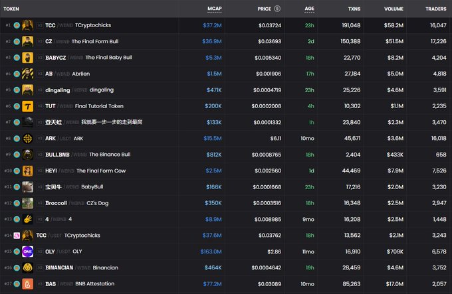Image resolution: width=452 pixels, height=294 pixels.
Task: Open BULLBNB token avatar icon
Action: [x=28, y=155]
